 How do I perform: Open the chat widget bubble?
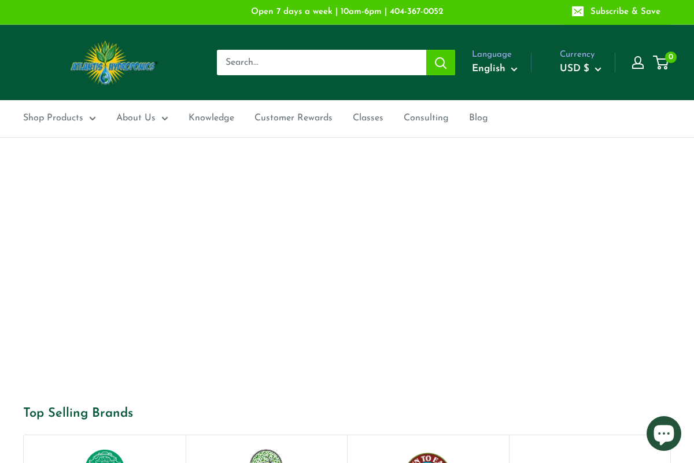tap(663, 433)
